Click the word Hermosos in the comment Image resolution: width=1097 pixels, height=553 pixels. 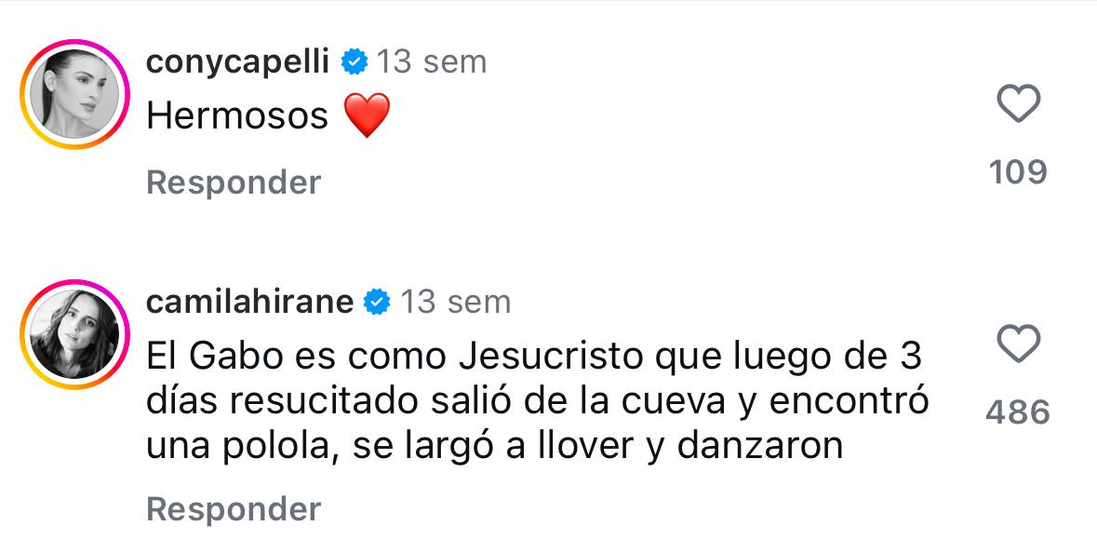[x=238, y=116]
